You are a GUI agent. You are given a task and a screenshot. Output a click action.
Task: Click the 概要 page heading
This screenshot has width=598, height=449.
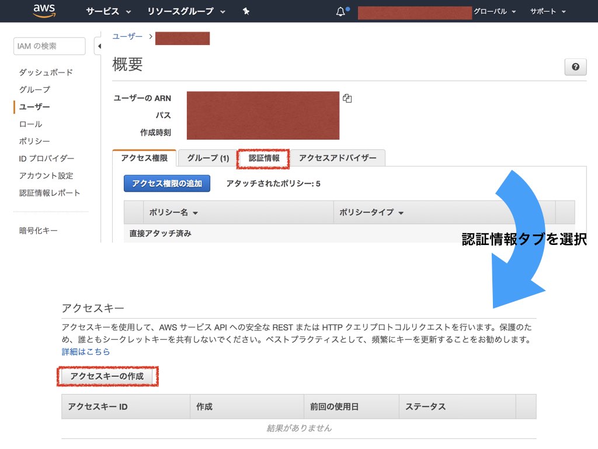click(x=127, y=64)
